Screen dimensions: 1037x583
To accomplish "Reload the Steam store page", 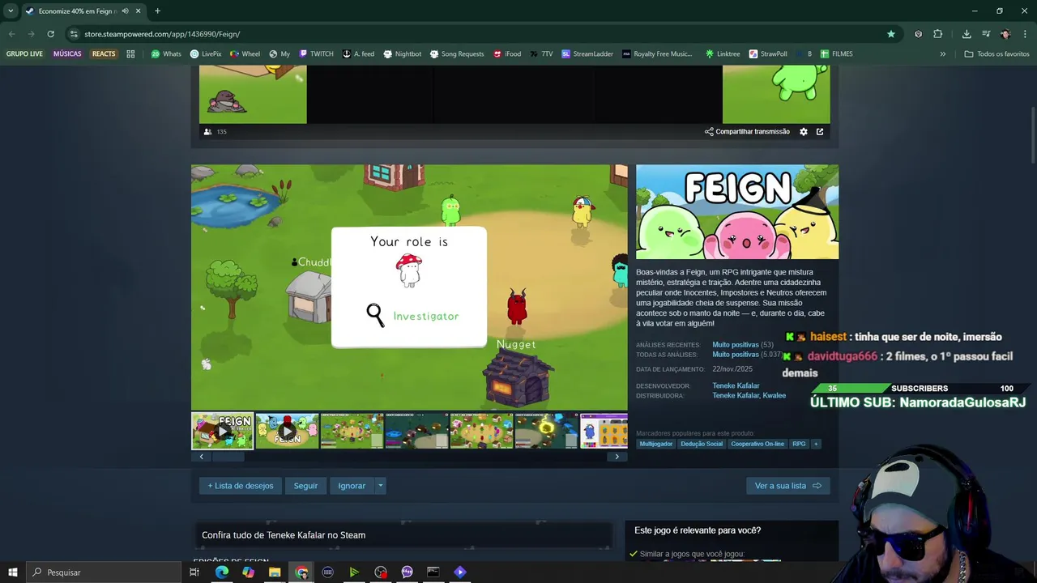I will point(50,34).
